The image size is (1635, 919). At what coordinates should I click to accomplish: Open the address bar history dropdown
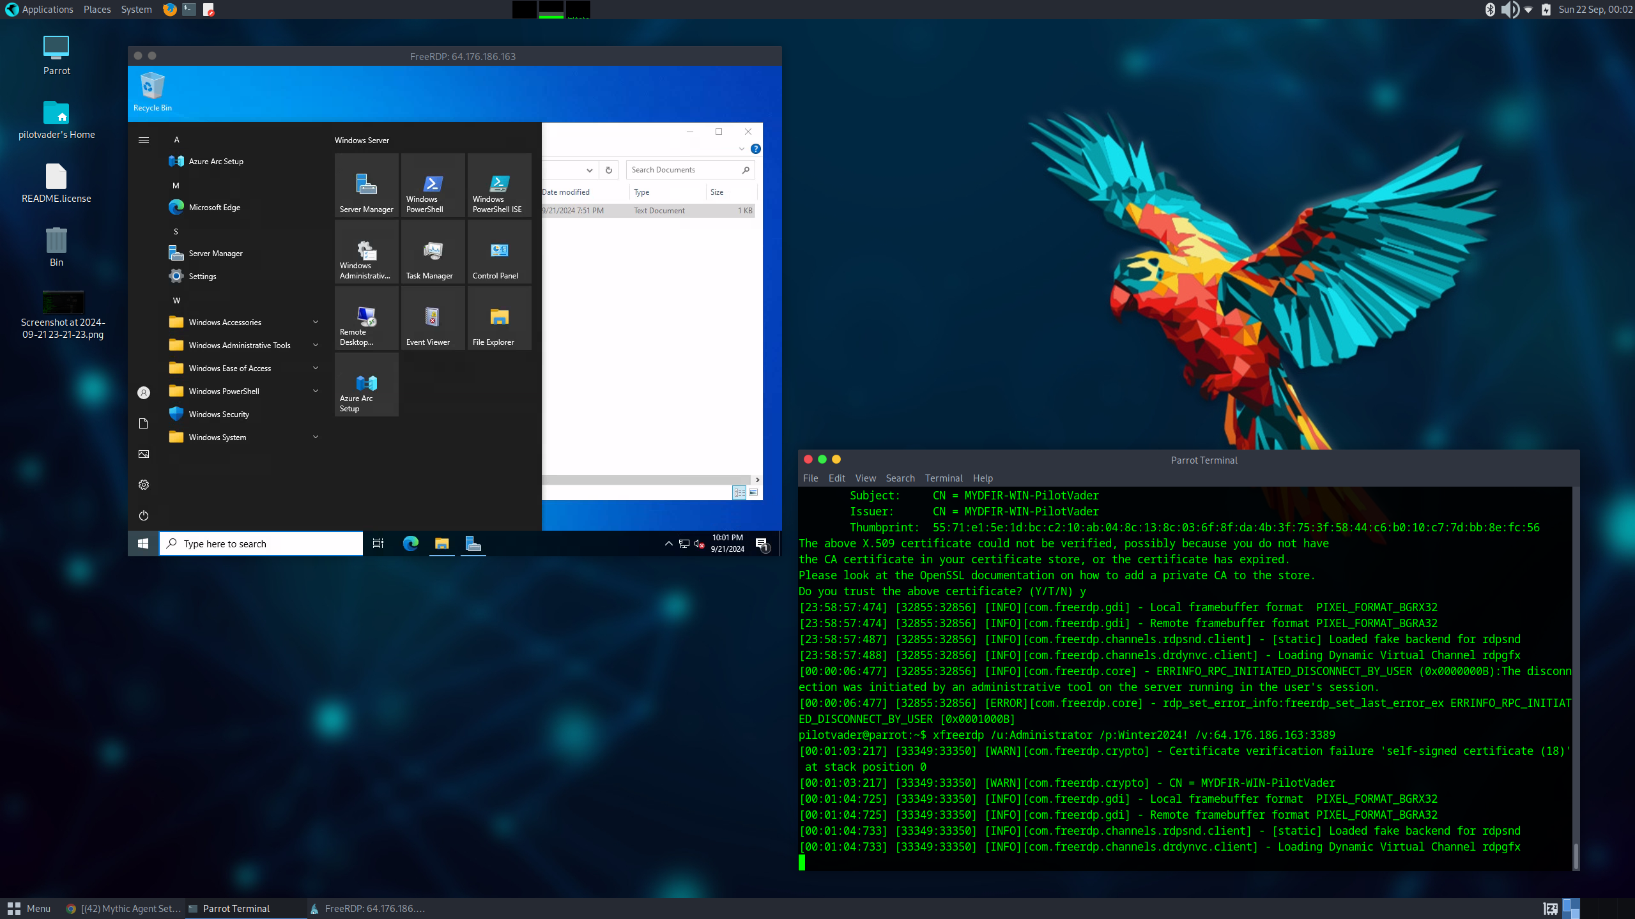click(x=589, y=170)
